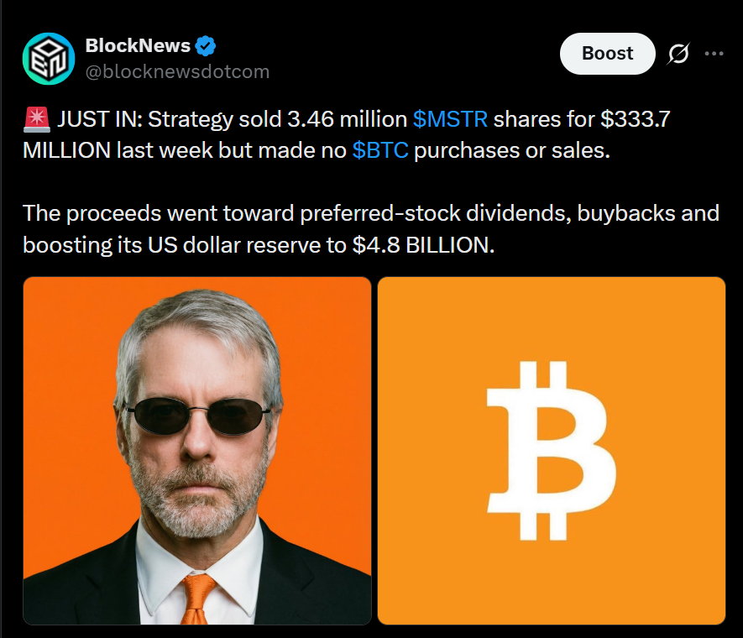Image resolution: width=743 pixels, height=638 pixels.
Task: Open the man with sunglasses photo
Action: pos(197,451)
